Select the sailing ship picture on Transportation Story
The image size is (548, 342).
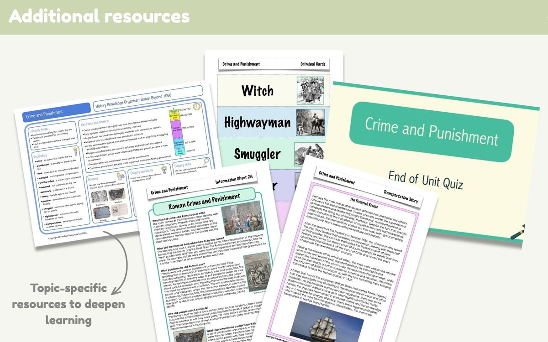point(327,322)
